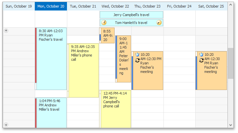Select the Mon, October 20 day header

pos(51,6)
